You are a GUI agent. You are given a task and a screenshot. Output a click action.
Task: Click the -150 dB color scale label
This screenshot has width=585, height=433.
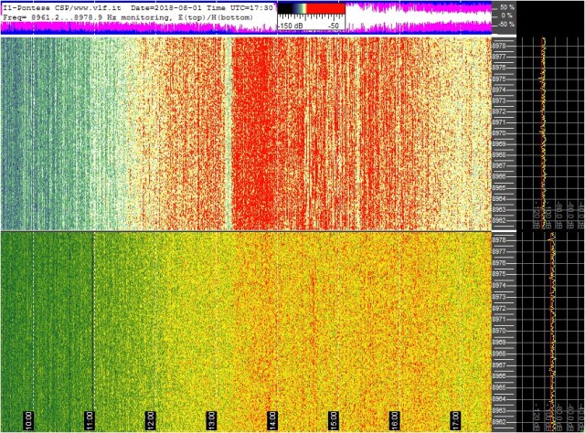[x=292, y=26]
